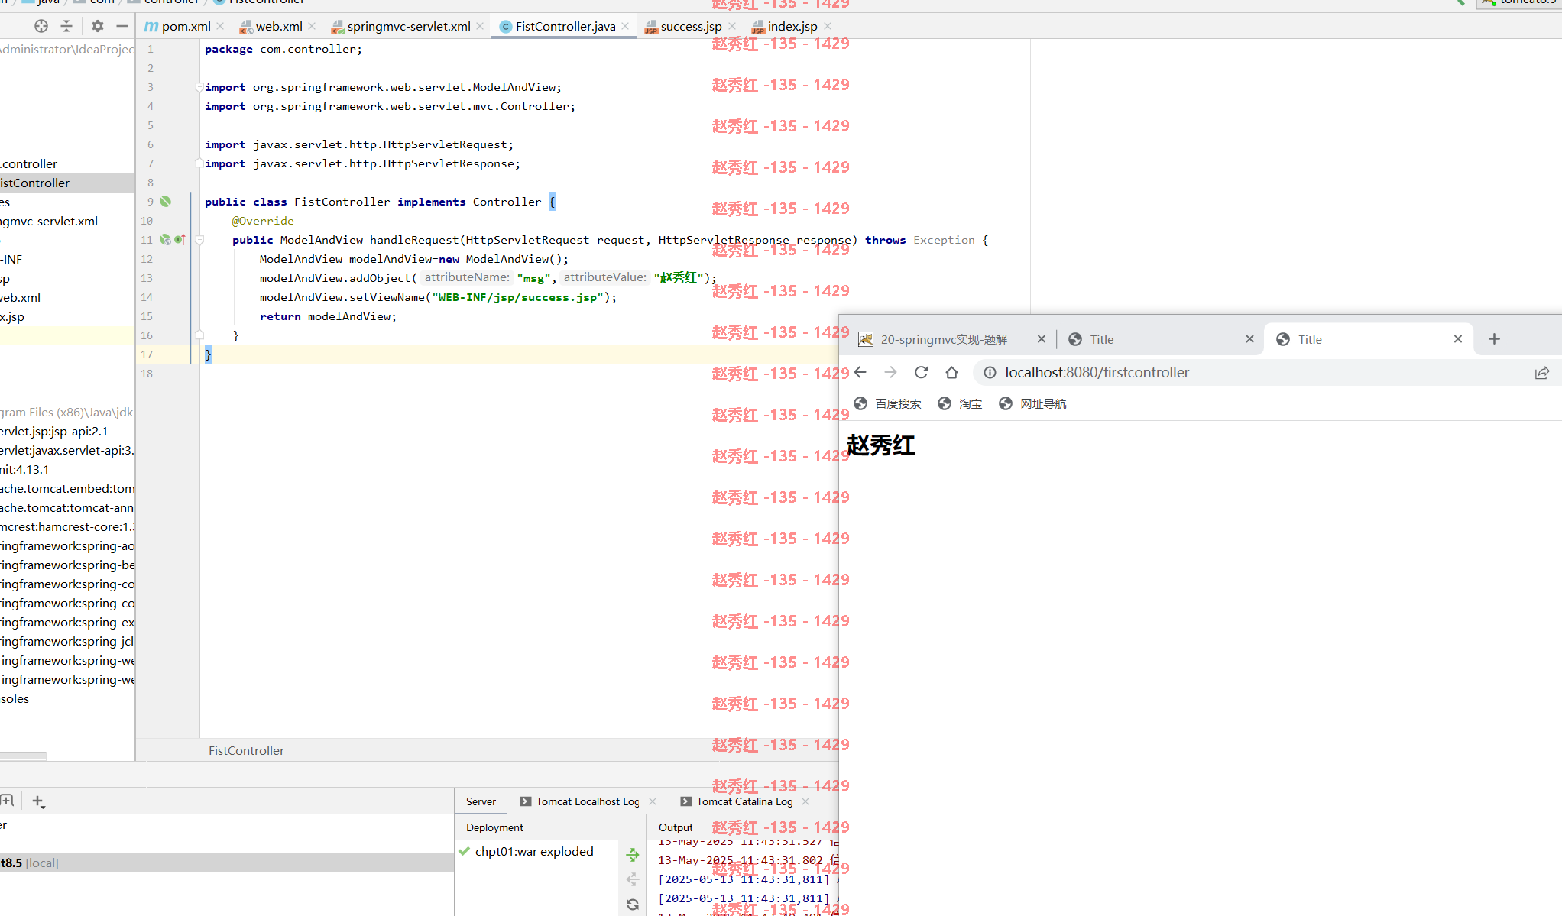Close the springmvc-servlet.xml tab
This screenshot has width=1562, height=916.
pyautogui.click(x=480, y=26)
